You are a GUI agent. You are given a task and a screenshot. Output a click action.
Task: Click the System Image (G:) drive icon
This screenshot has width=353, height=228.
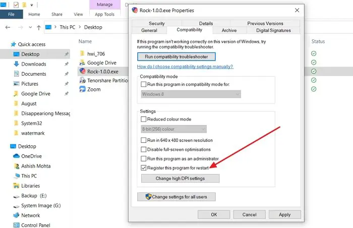[x=16, y=206]
